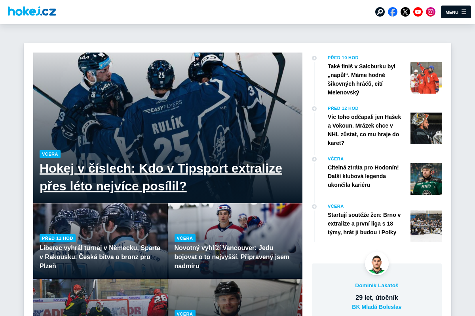Click timeline dot beside PŘED 10 HOD
The image size is (475, 316).
click(314, 58)
